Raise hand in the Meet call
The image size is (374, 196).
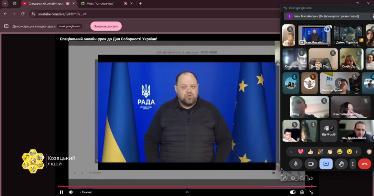341,164
